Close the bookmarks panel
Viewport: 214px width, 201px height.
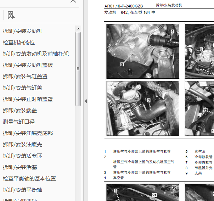[73, 1]
